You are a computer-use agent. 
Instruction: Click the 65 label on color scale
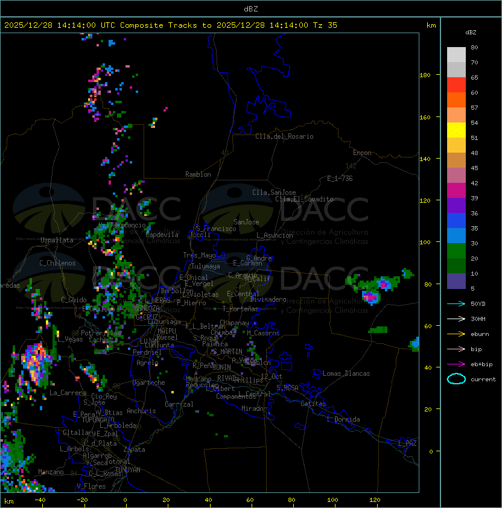click(x=474, y=78)
